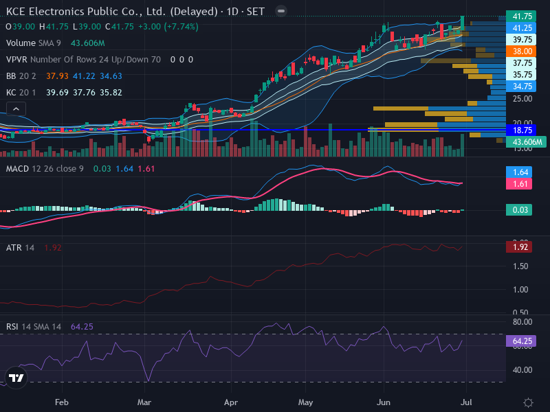Click the 35.75 price scale label
The image size is (550, 412).
click(x=521, y=75)
